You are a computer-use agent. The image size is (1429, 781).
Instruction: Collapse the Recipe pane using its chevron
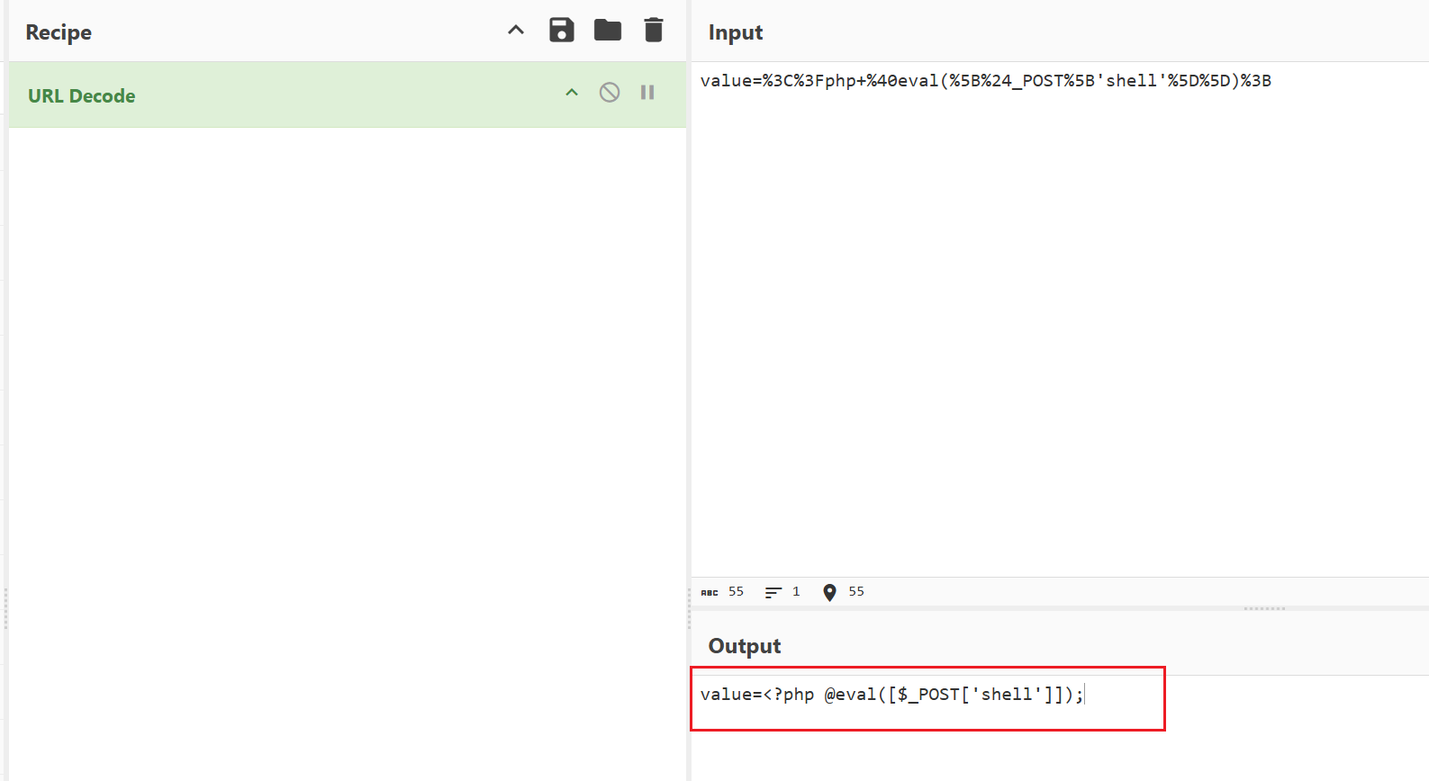(516, 31)
